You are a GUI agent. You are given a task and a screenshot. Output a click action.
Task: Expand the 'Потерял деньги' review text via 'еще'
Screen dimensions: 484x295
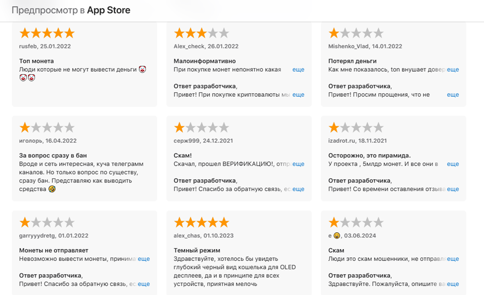(x=453, y=69)
